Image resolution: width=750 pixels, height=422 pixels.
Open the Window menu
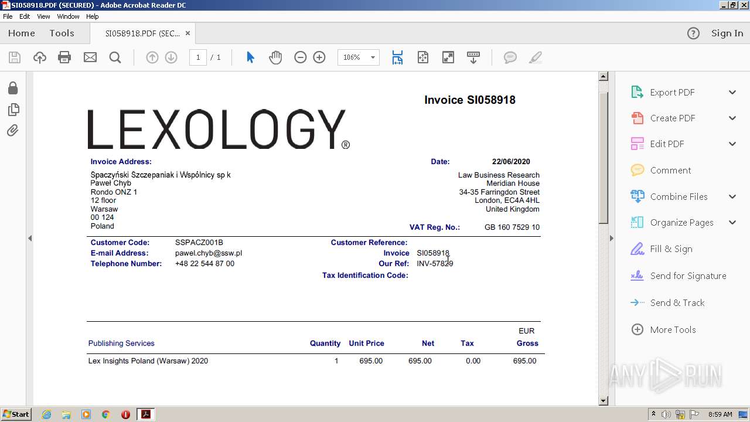[68, 16]
